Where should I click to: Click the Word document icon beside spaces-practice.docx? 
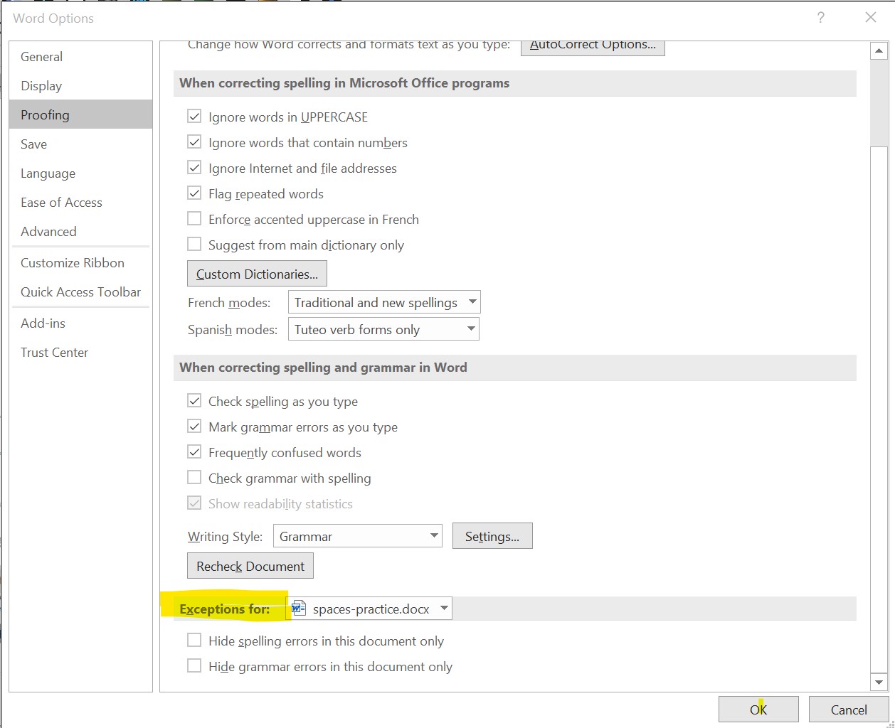coord(299,609)
